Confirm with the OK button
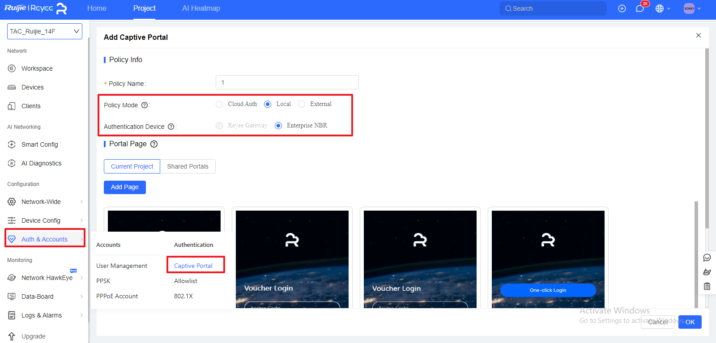Viewport: 716px width, 343px height. click(x=690, y=322)
